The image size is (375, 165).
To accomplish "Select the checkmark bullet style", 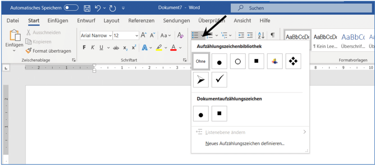I will [x=219, y=80].
